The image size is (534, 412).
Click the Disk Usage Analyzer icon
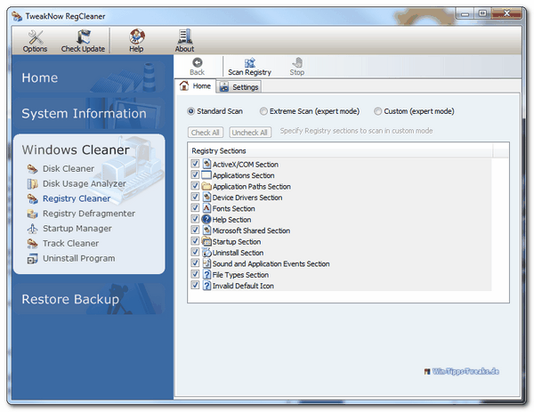[32, 184]
